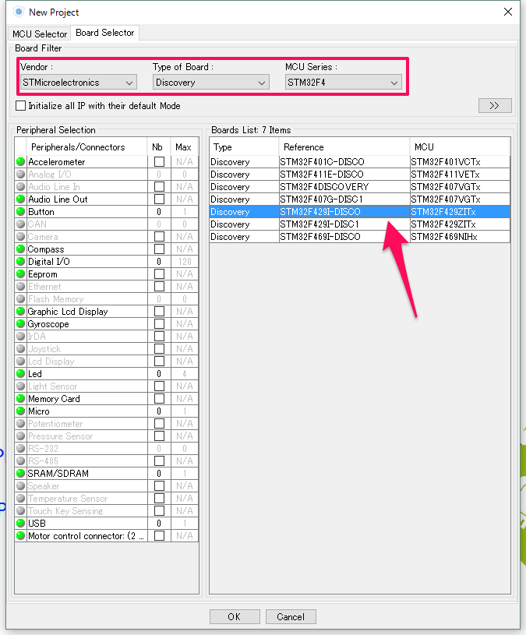Click the Nb value for Led
526x635 pixels.
click(x=159, y=374)
